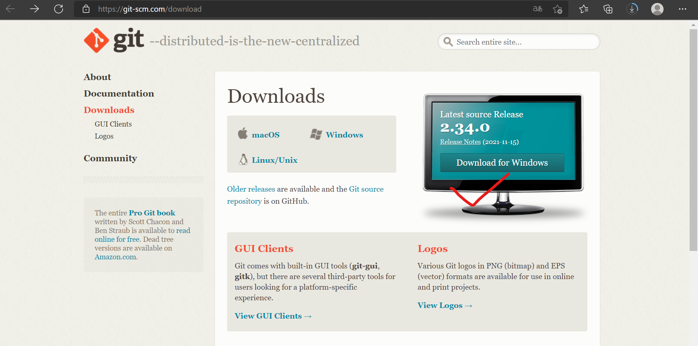Click the browser address bar URL
The width and height of the screenshot is (698, 346).
point(150,9)
